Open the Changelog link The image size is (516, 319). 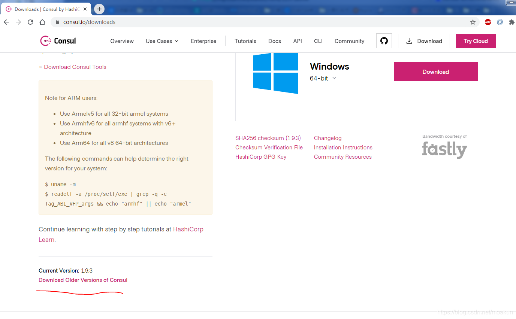tap(328, 138)
